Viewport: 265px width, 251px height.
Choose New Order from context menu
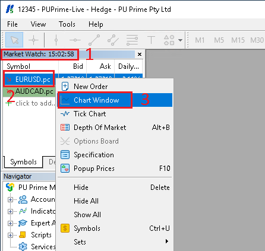[x=115, y=87]
